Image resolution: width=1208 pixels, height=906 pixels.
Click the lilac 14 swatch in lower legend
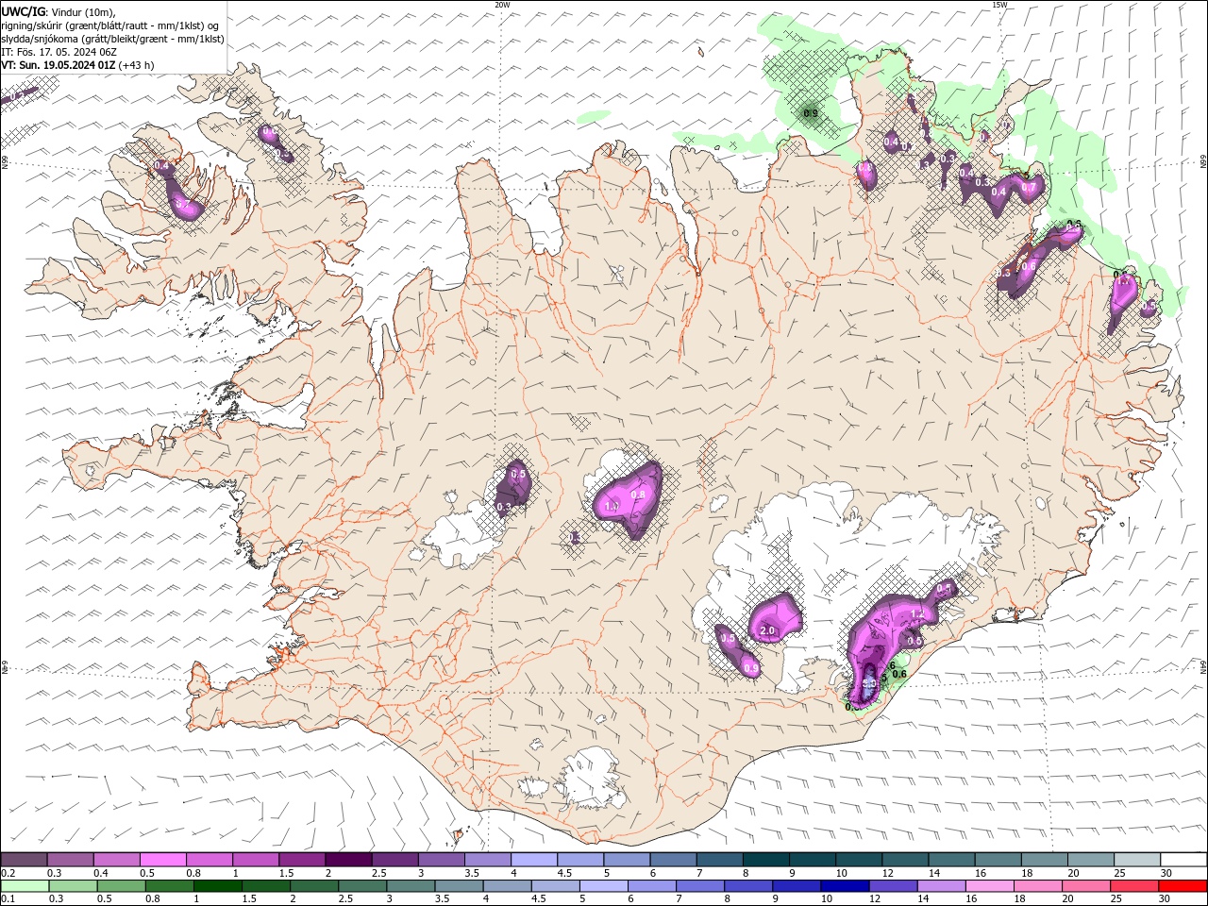(942, 886)
